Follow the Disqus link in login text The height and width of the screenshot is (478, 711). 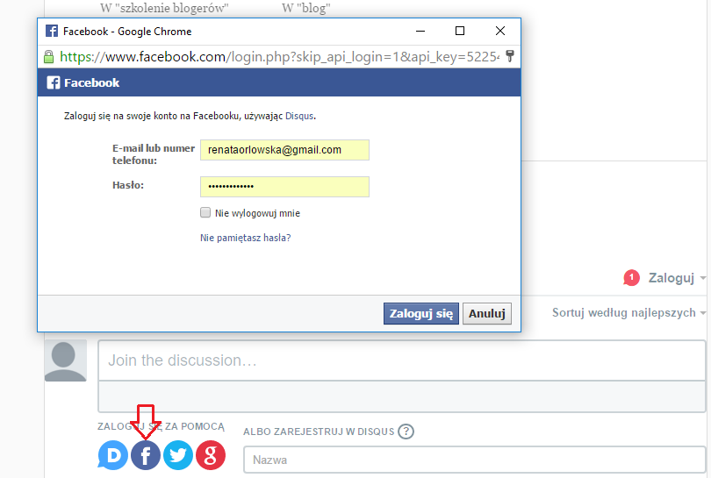tap(299, 116)
